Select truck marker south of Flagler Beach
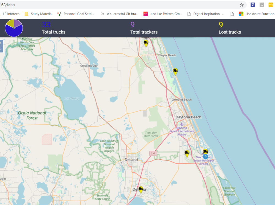 pyautogui.click(x=175, y=72)
